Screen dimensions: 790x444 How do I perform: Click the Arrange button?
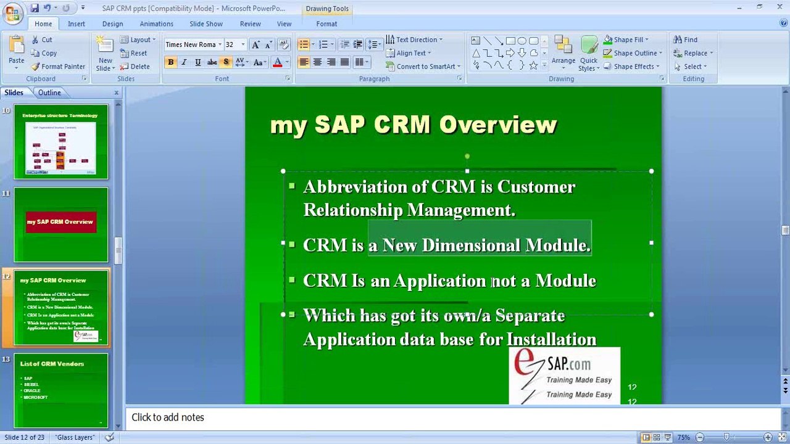563,53
